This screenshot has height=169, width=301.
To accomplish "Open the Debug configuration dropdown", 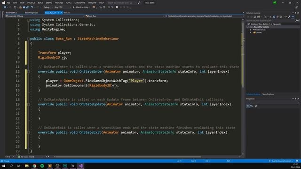I will [x=48, y=8].
